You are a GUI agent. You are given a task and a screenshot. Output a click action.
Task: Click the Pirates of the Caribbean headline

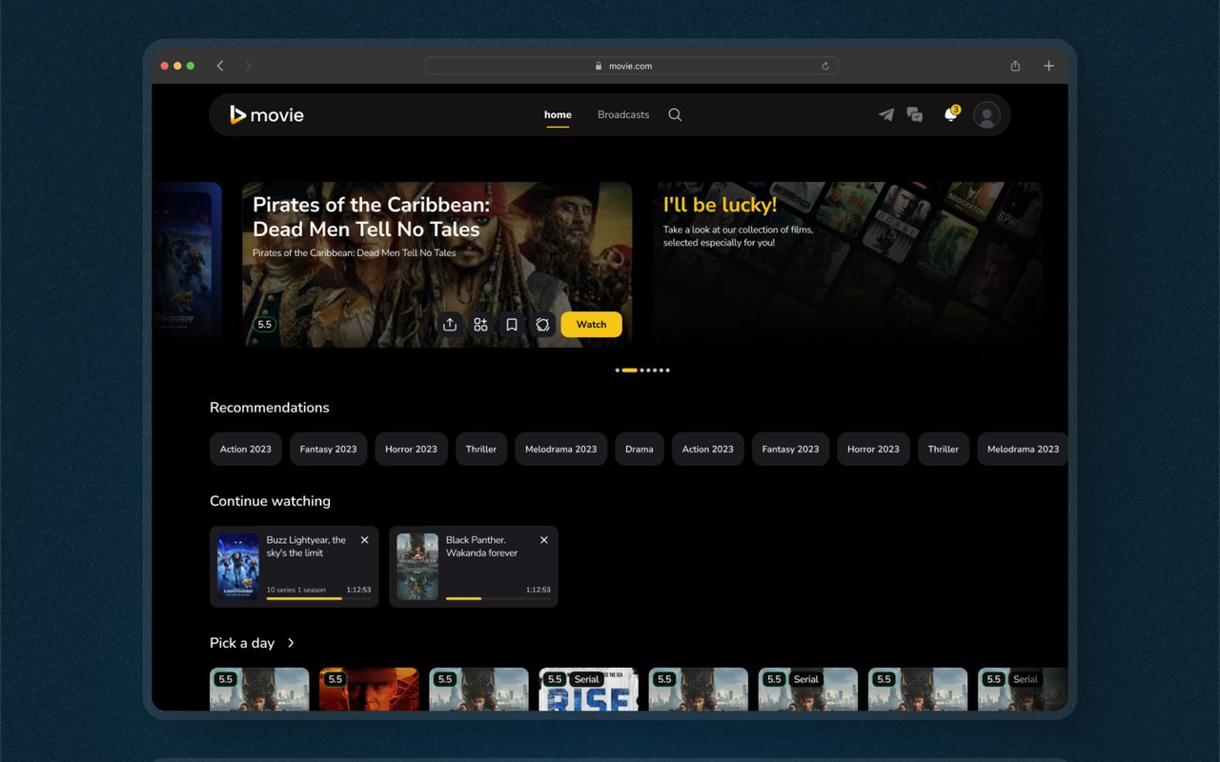pos(372,217)
